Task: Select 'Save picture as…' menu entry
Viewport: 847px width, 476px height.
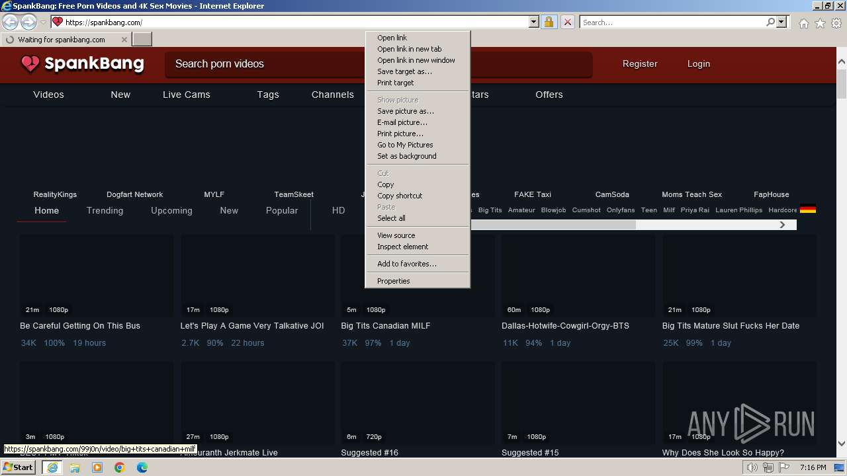Action: pyautogui.click(x=418, y=111)
